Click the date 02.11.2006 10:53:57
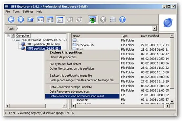This screenshot has height=121, width=182. pyautogui.click(x=155, y=100)
